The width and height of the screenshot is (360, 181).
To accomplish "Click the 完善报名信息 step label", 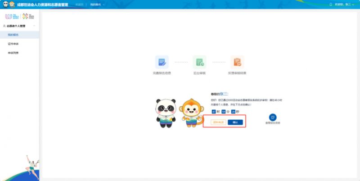I will tap(162, 73).
